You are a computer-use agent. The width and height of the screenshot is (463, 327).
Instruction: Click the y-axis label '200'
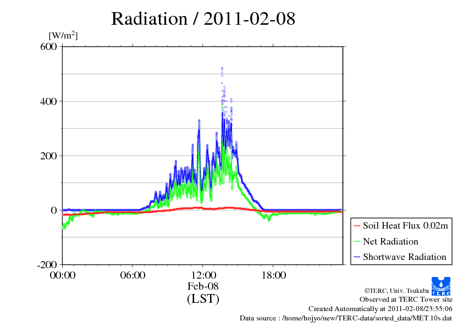(x=48, y=156)
